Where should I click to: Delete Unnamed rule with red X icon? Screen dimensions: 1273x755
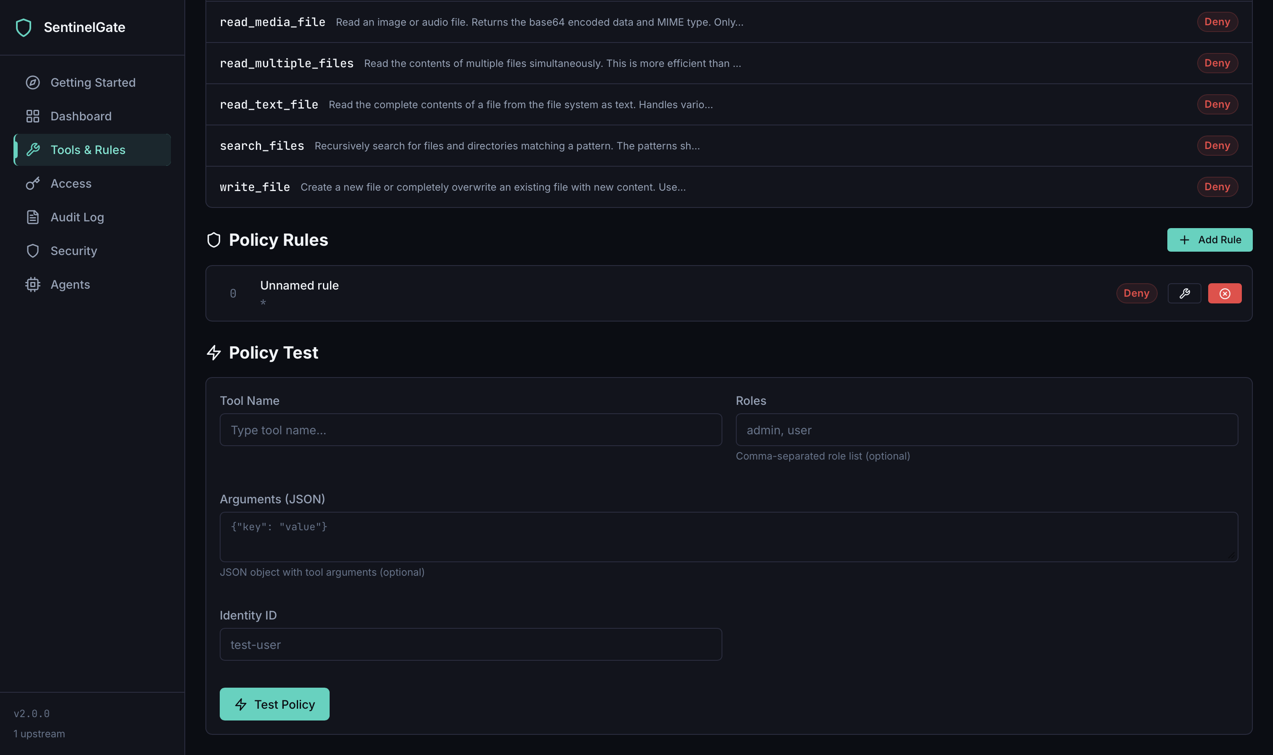click(1224, 293)
